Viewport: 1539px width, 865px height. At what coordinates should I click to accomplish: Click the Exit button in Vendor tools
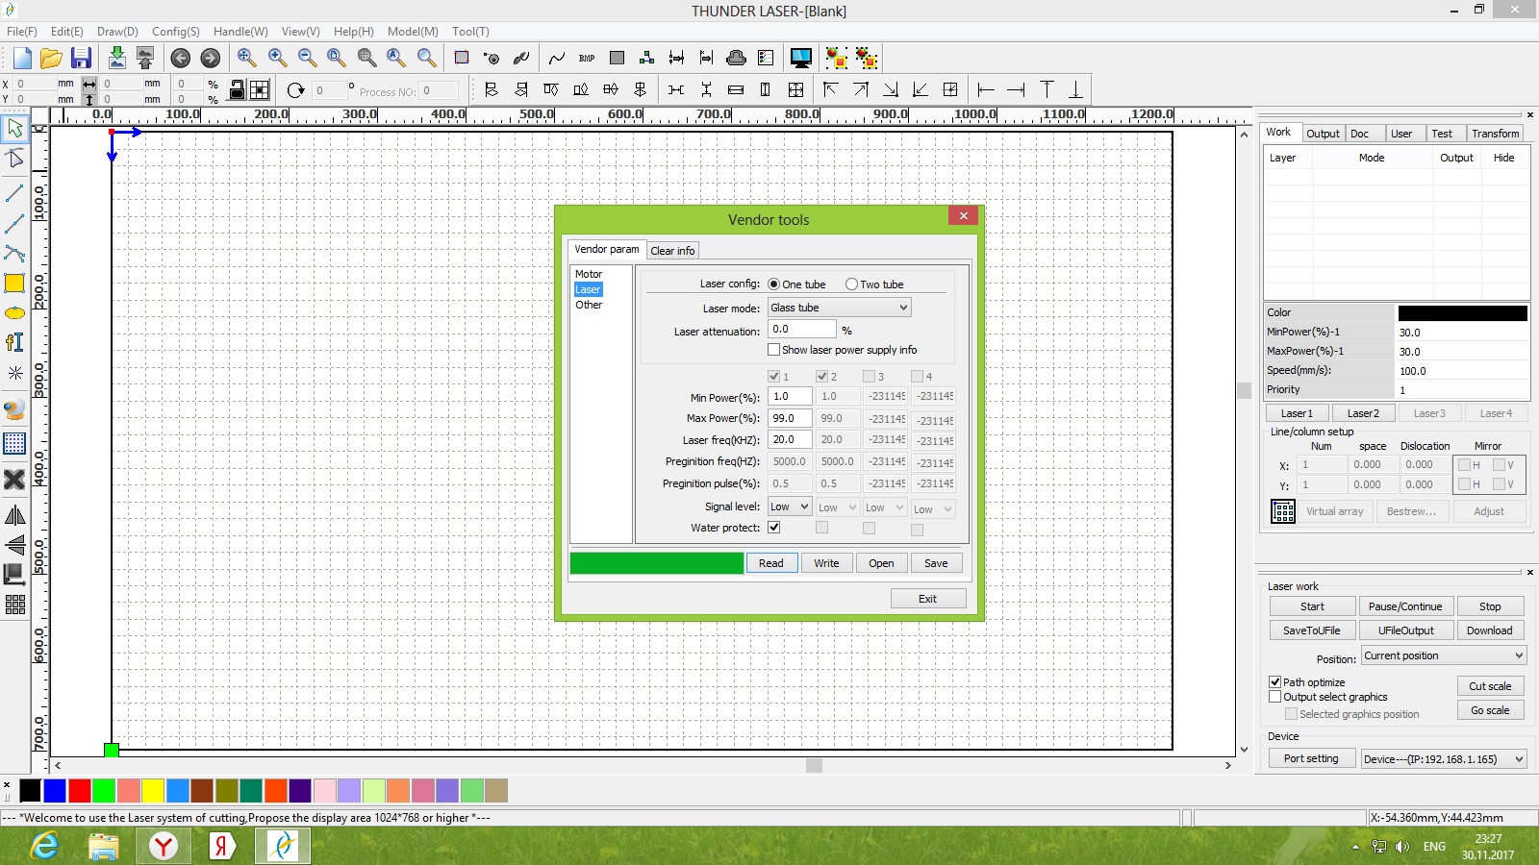click(x=927, y=599)
